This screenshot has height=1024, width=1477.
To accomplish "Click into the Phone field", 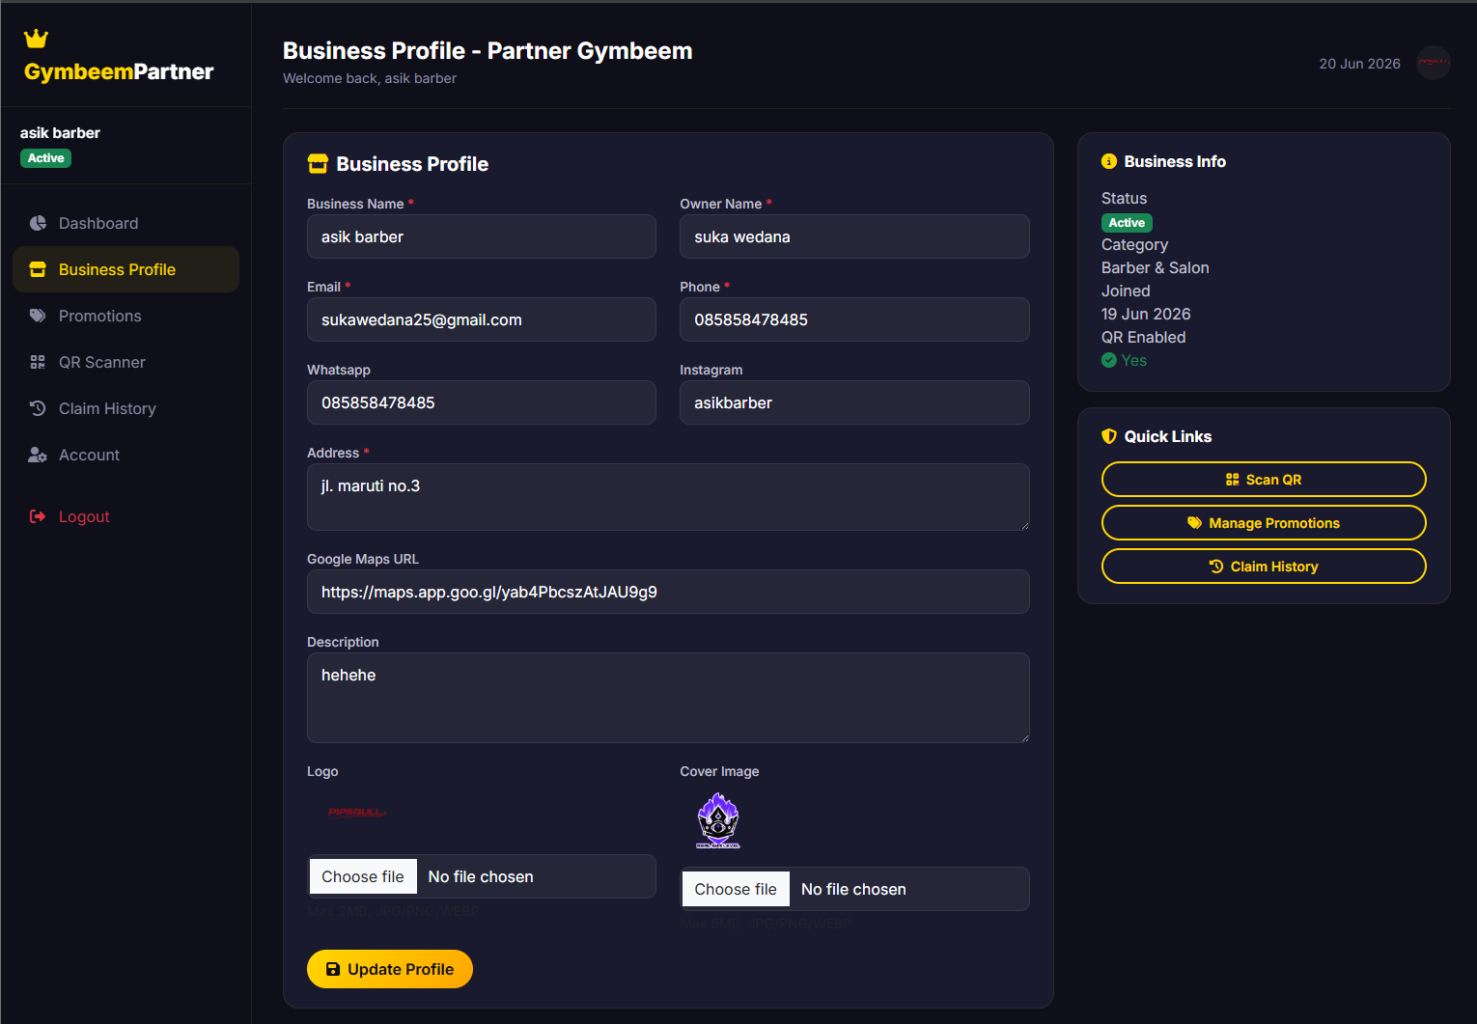I will click(854, 319).
